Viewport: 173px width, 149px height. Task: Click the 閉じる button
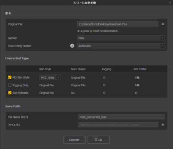click(x=98, y=140)
